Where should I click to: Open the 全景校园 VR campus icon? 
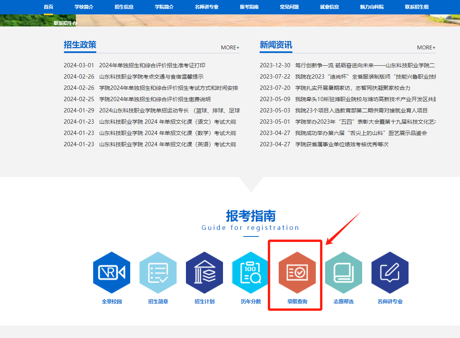click(x=111, y=273)
